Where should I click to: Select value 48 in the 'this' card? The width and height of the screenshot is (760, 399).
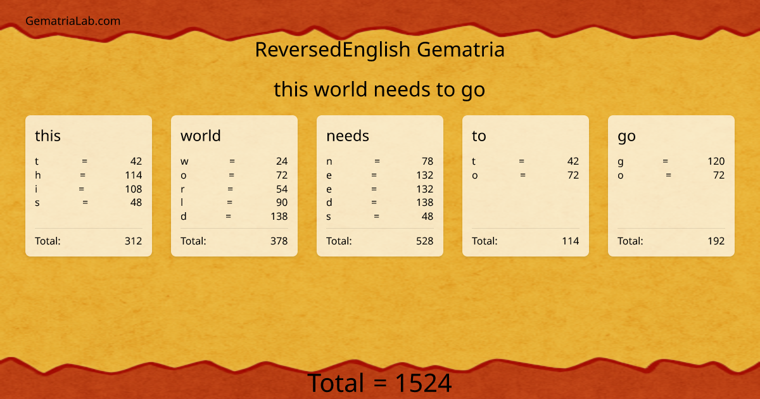(x=136, y=202)
